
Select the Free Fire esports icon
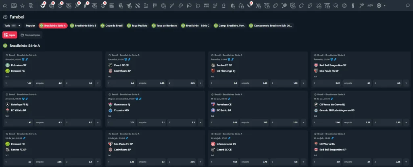click(206, 6)
